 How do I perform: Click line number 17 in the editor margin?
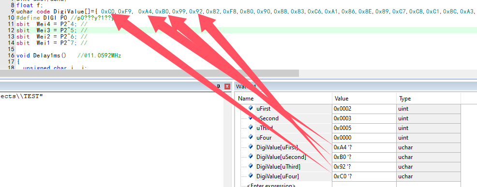11,62
